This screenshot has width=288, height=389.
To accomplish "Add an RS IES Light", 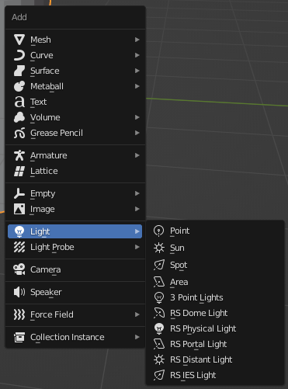I will tap(215, 375).
